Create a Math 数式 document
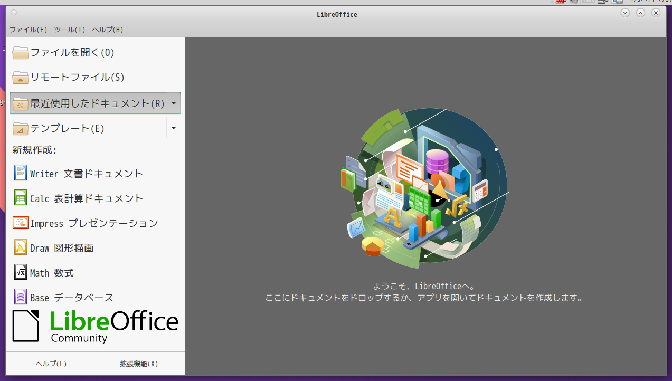This screenshot has height=381, width=672. tap(96, 272)
